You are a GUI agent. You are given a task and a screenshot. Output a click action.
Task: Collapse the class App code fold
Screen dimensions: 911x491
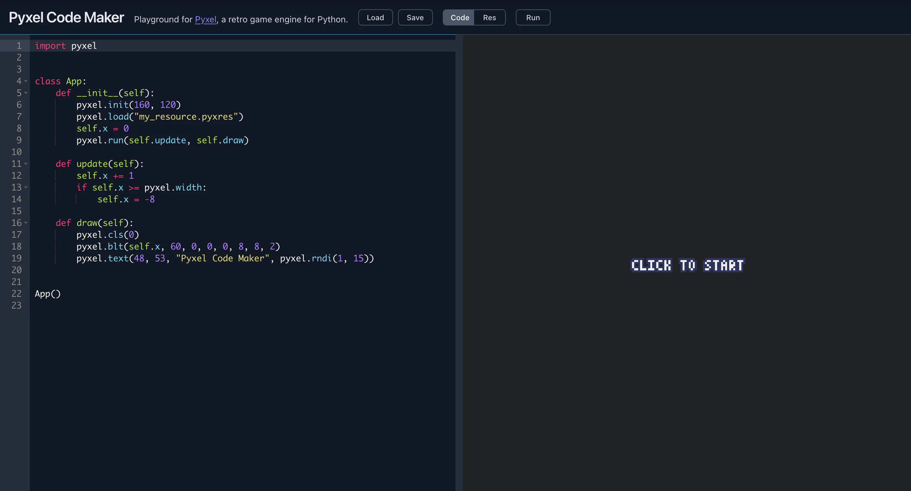point(25,81)
